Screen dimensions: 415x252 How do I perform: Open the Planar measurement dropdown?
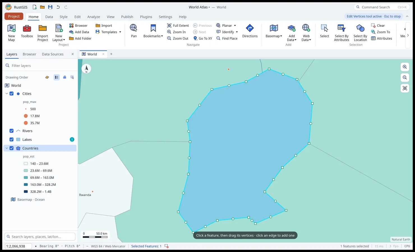point(226,25)
